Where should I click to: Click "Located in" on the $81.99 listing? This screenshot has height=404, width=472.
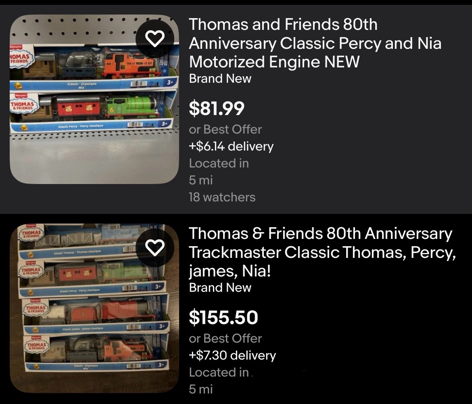coord(219,163)
